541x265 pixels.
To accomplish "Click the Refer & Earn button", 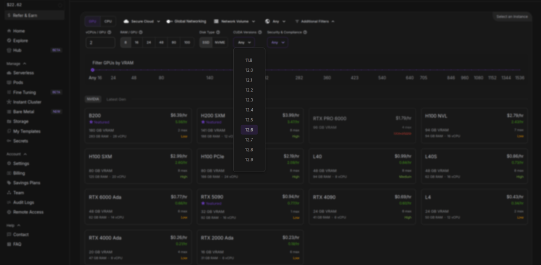I will (34, 16).
